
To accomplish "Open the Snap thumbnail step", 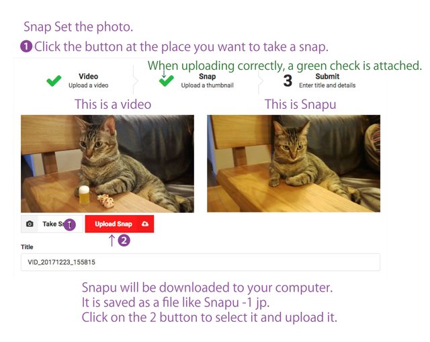I will (x=196, y=81).
